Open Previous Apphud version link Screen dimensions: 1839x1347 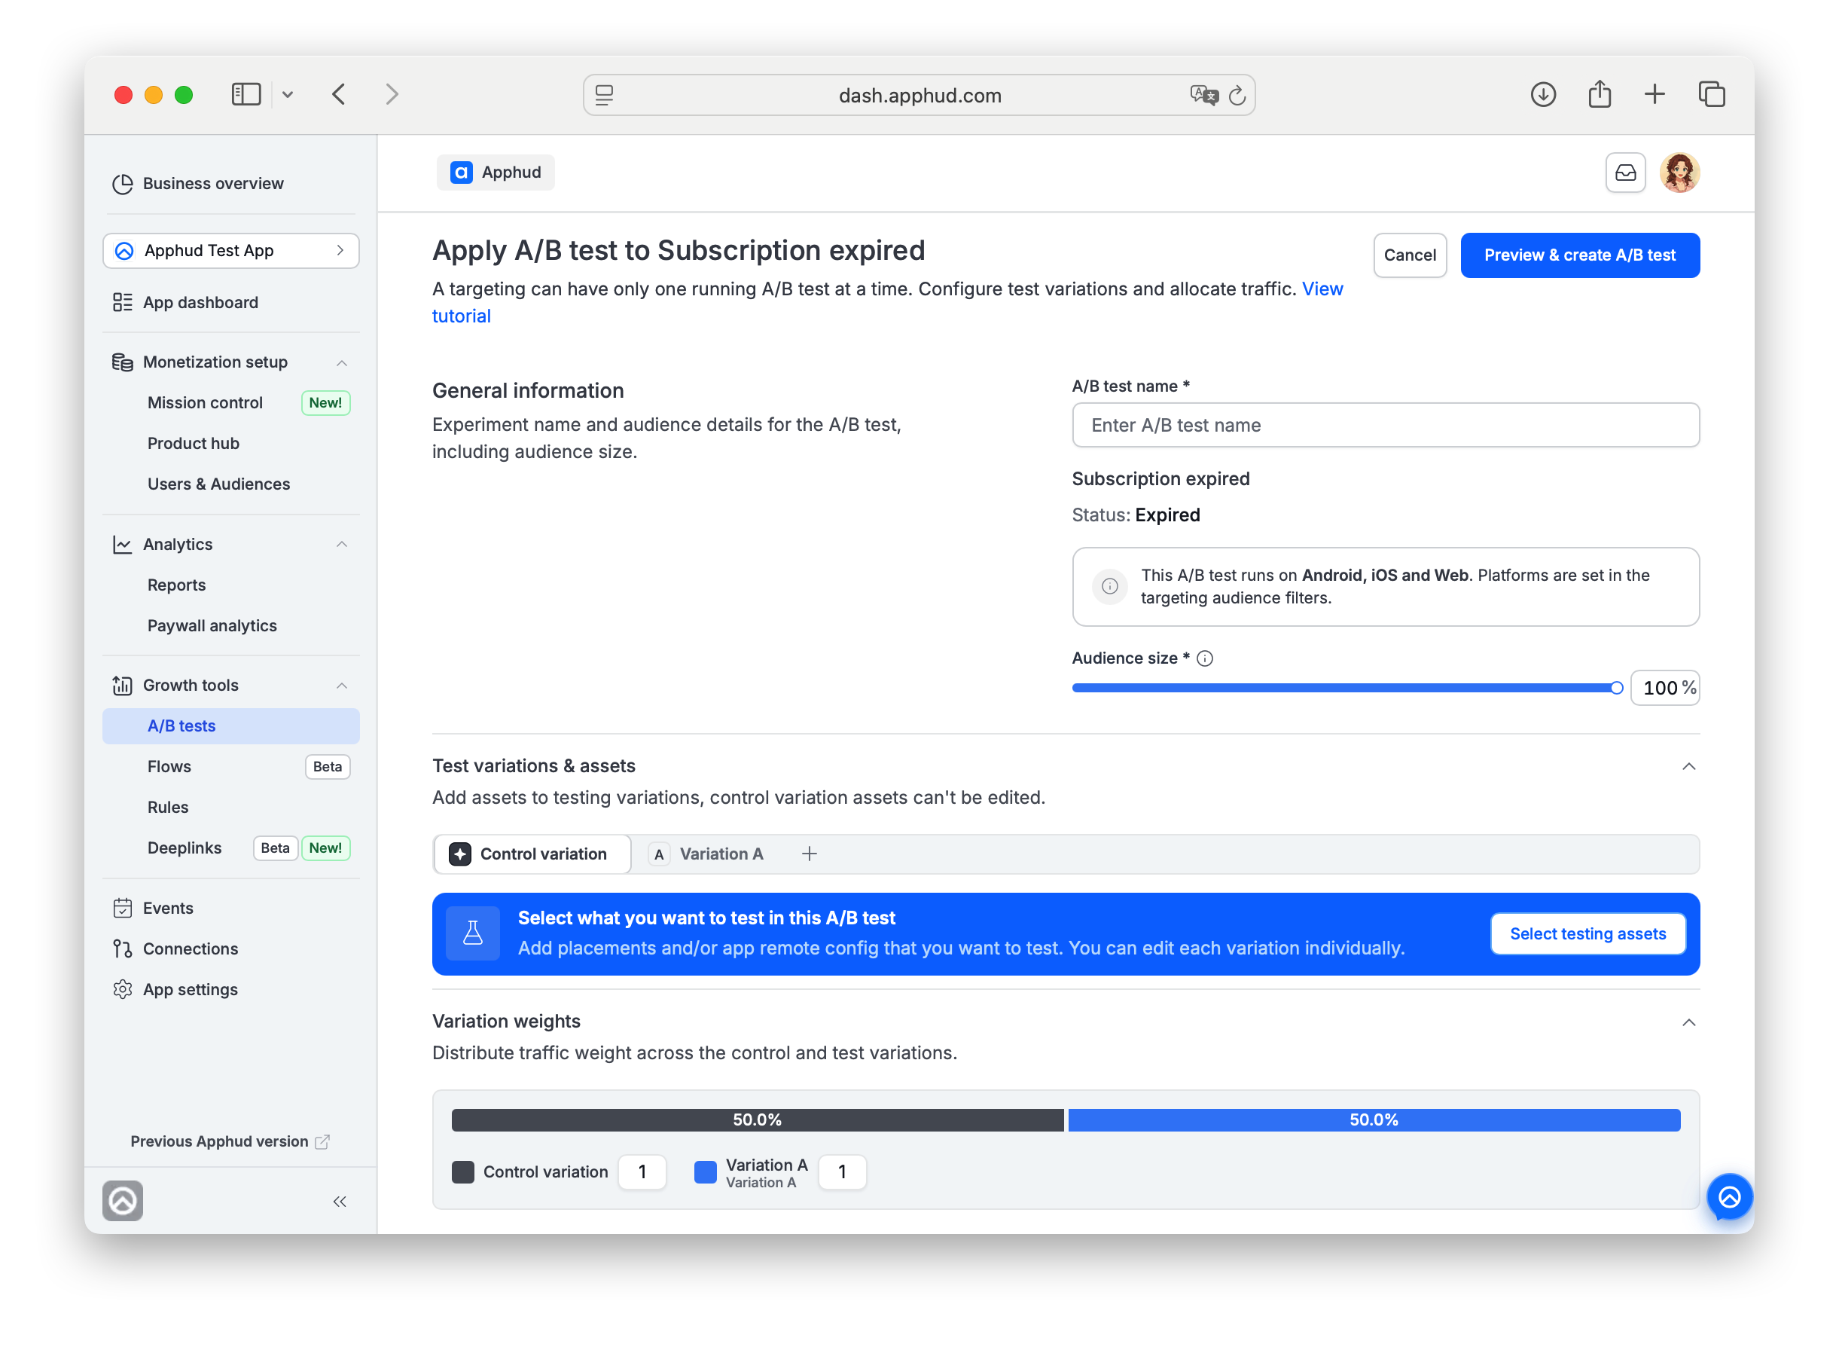coord(230,1141)
